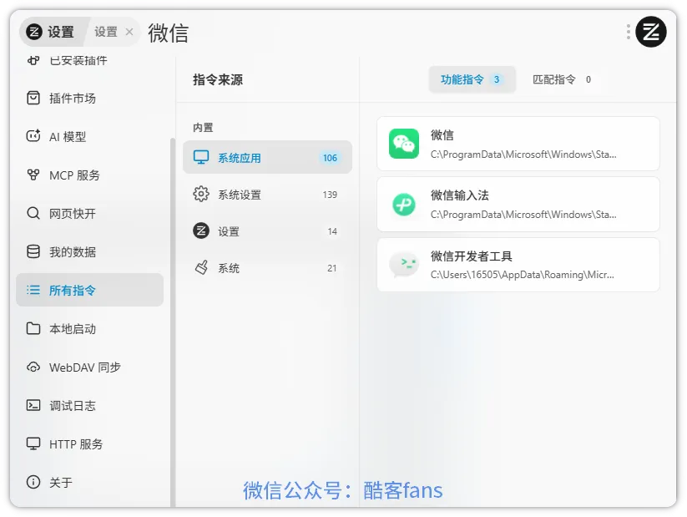Open HTTP 服务 settings
The height and width of the screenshot is (517, 687).
coord(90,444)
